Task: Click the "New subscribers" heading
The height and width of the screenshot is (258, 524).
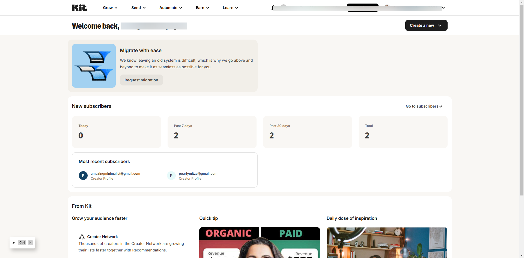Action: pos(92,106)
